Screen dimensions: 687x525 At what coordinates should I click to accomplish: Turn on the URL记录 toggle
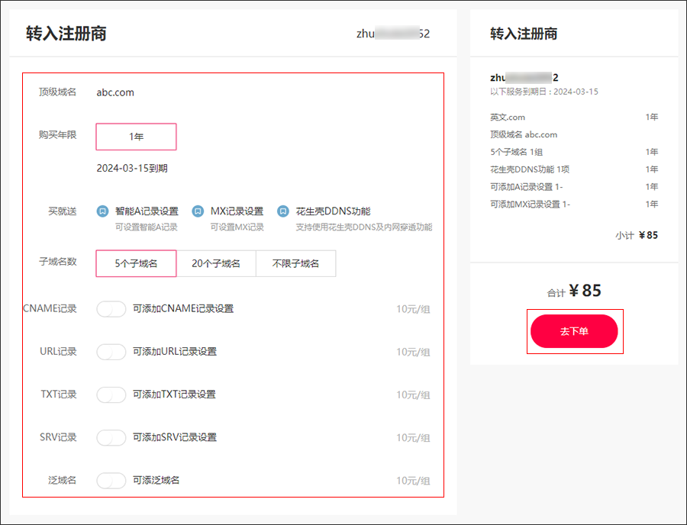point(111,352)
